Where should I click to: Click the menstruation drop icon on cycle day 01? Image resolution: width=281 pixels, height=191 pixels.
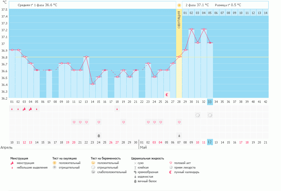coord(12,109)
